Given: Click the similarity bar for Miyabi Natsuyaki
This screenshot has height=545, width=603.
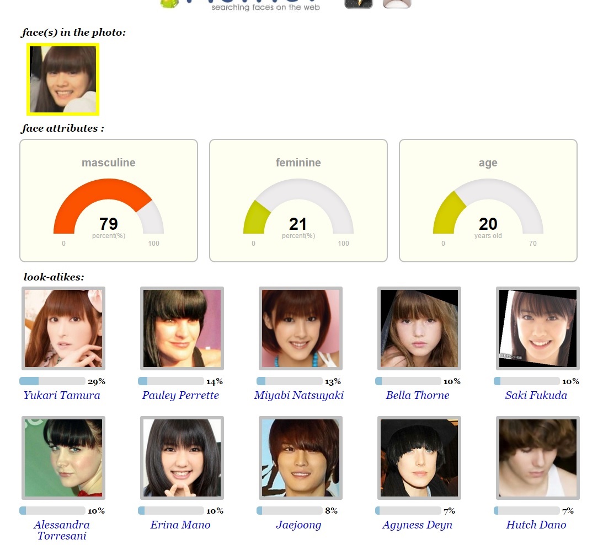Looking at the screenshot, I should point(289,381).
